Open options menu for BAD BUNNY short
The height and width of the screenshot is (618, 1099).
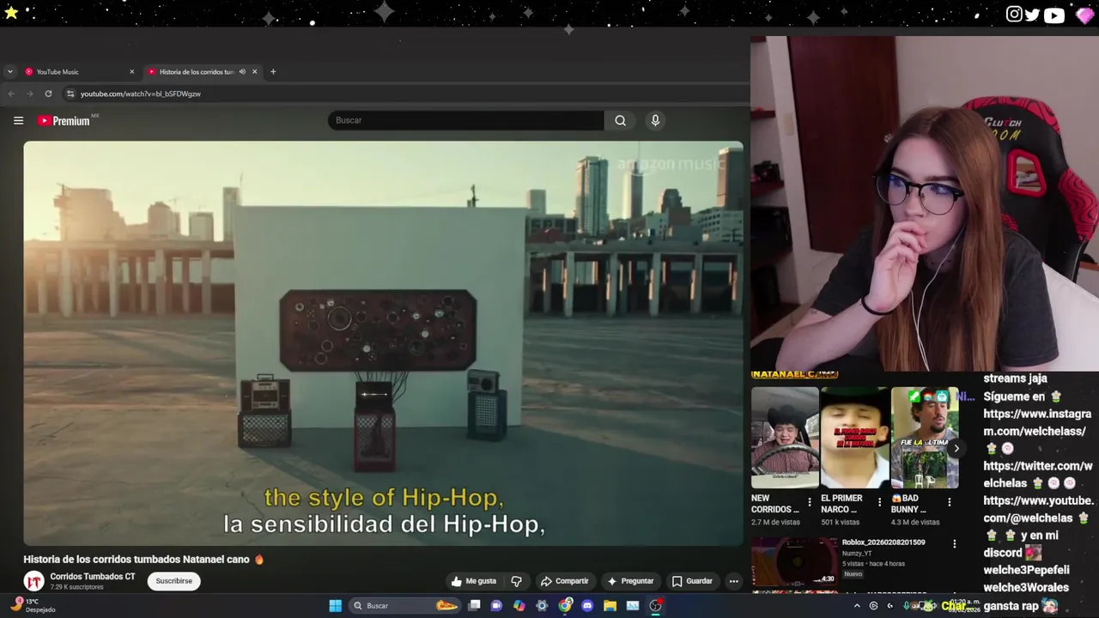click(949, 503)
